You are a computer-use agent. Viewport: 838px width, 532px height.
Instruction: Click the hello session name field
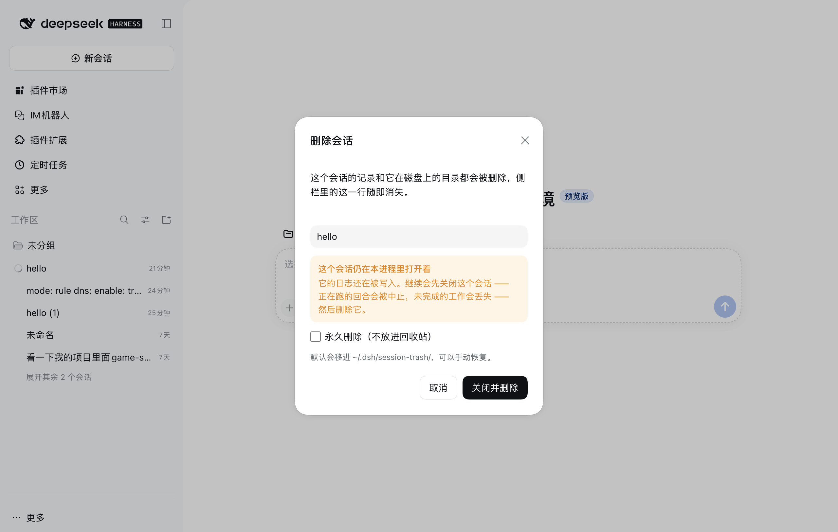click(419, 237)
